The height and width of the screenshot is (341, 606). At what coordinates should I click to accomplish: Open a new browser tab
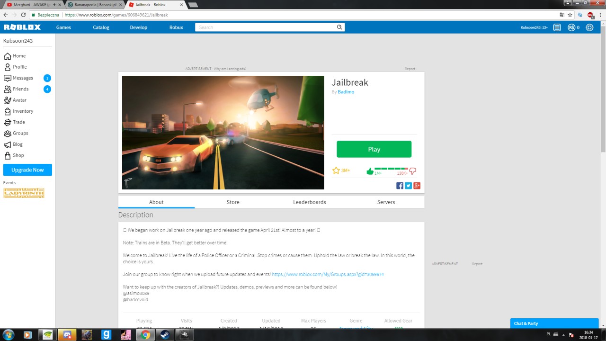point(193,5)
